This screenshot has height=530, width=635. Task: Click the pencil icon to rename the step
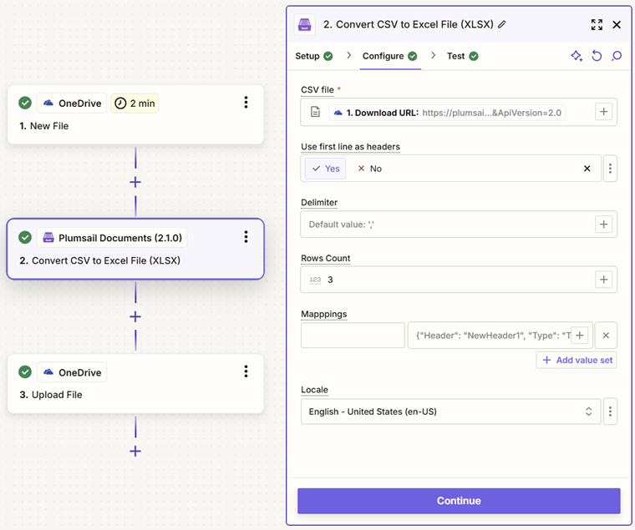502,25
